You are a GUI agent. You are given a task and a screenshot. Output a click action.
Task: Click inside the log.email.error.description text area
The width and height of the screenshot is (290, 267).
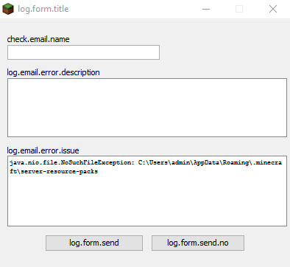147,108
